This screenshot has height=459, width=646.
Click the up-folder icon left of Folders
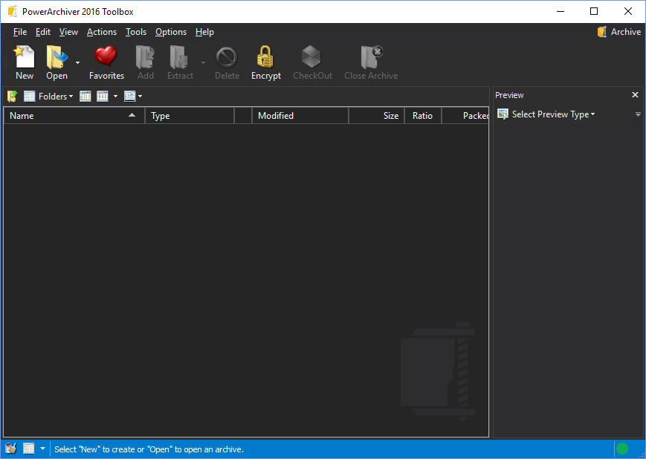click(13, 97)
